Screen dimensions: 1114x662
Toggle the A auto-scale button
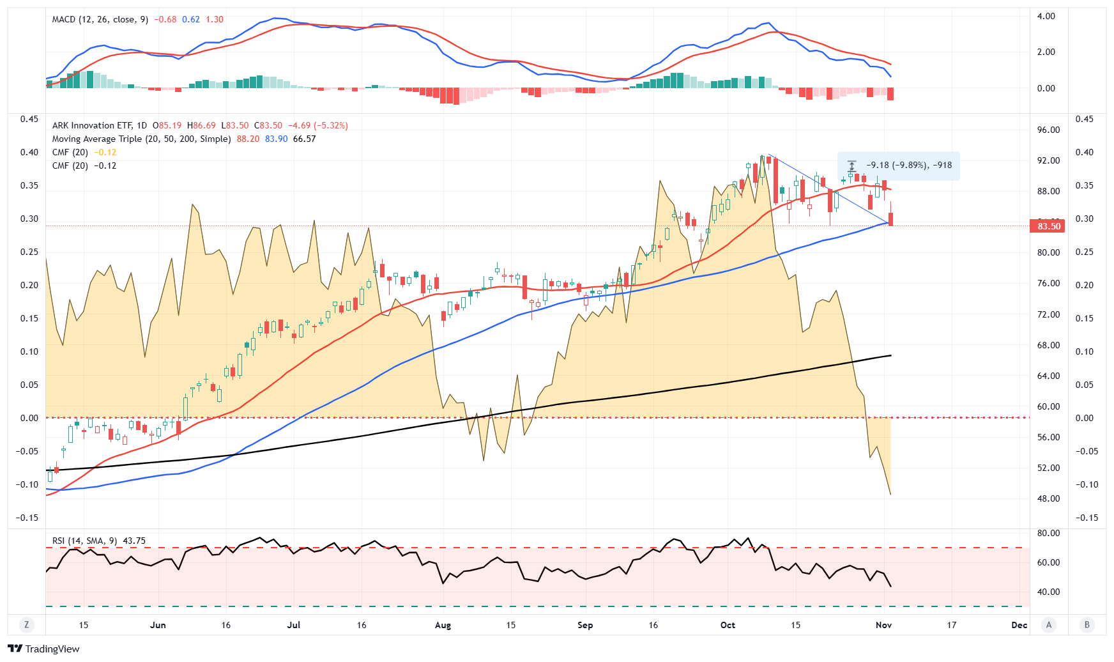tap(1048, 625)
